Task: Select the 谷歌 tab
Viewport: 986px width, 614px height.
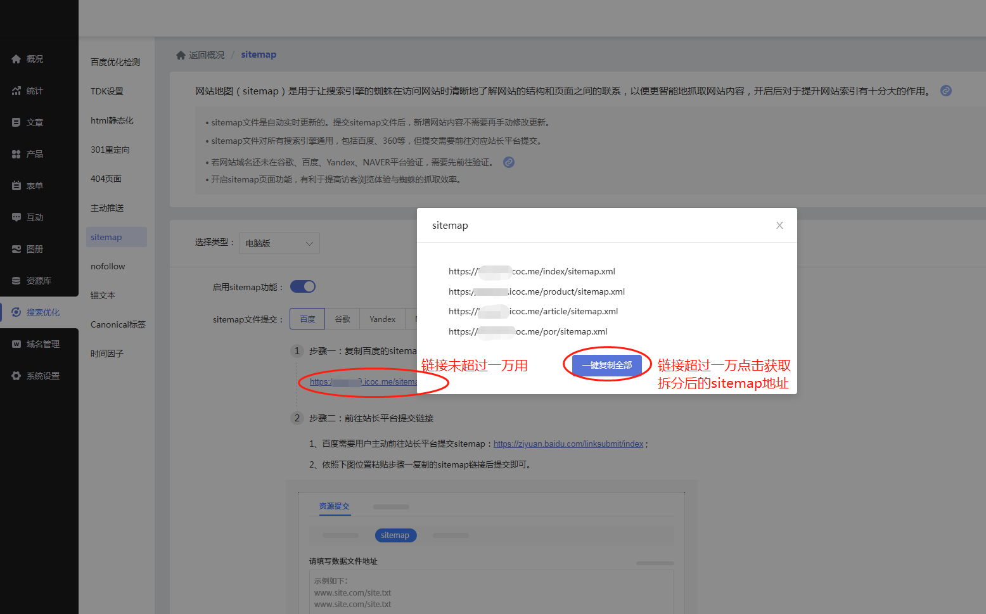Action: pyautogui.click(x=342, y=319)
